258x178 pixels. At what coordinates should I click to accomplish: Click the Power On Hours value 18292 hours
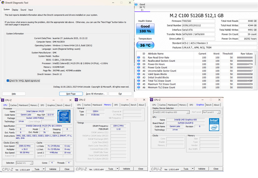coord(248,39)
